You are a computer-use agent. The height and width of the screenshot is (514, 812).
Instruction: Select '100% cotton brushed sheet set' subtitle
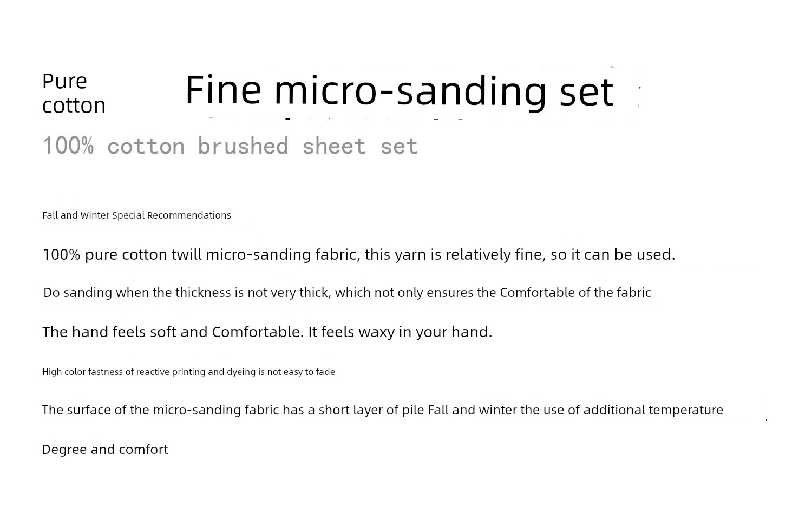pos(230,146)
